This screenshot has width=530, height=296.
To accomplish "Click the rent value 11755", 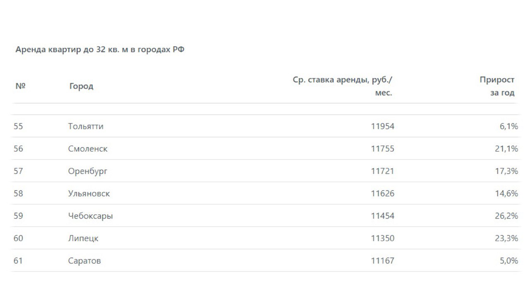I will [383, 149].
